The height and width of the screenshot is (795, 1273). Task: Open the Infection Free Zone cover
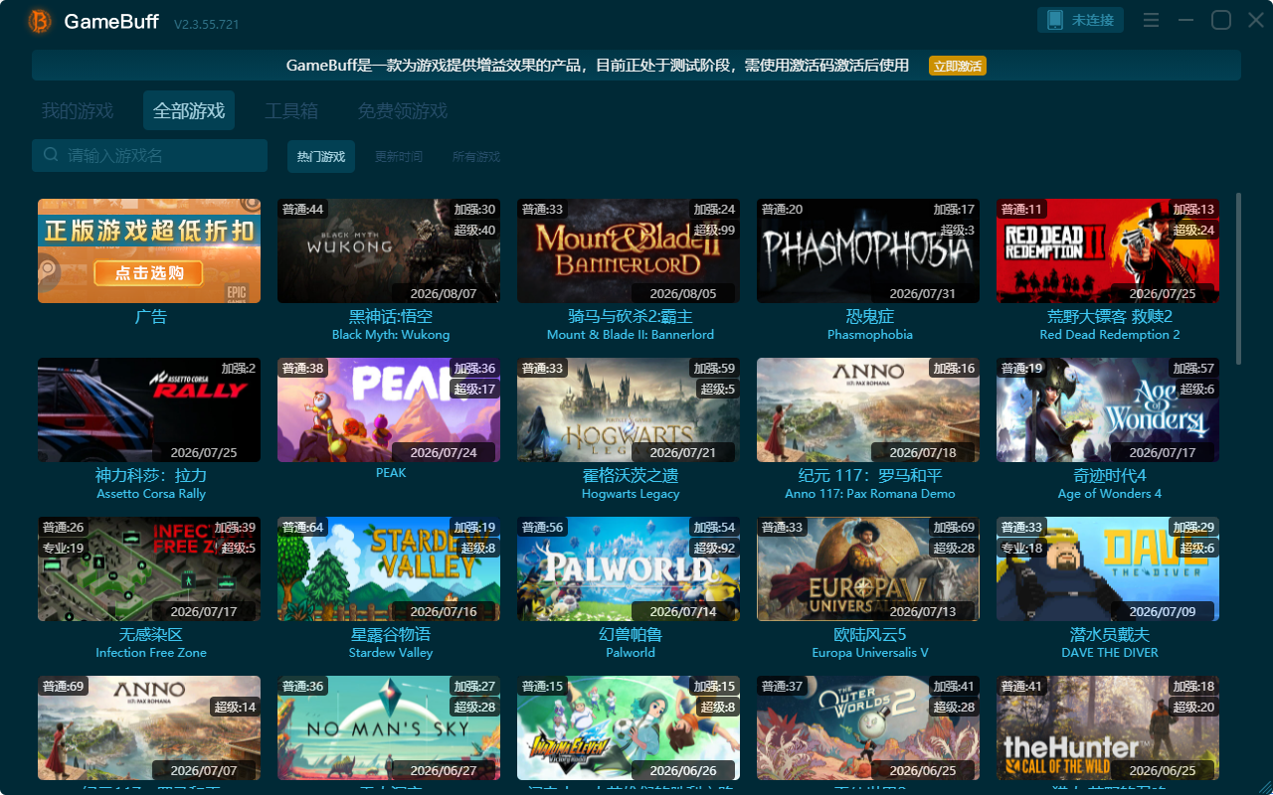tap(149, 568)
